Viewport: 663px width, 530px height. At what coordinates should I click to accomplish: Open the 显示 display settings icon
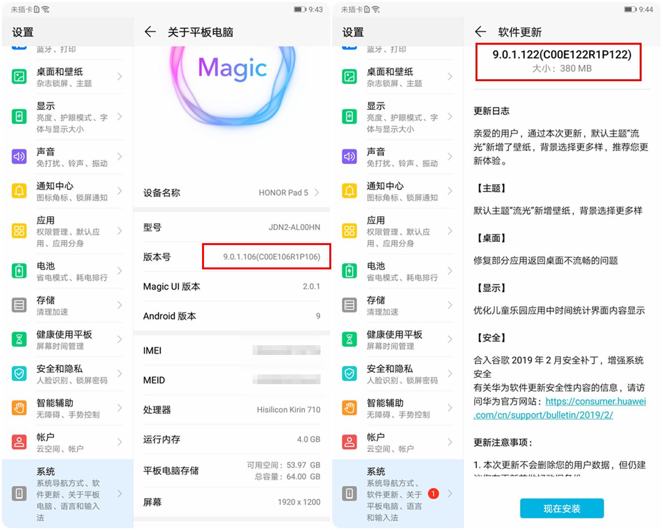[x=19, y=117]
